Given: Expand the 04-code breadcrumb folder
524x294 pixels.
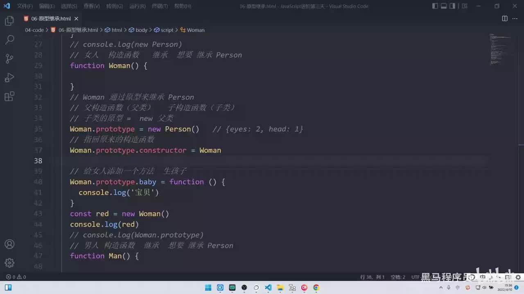Looking at the screenshot, I should [34, 30].
